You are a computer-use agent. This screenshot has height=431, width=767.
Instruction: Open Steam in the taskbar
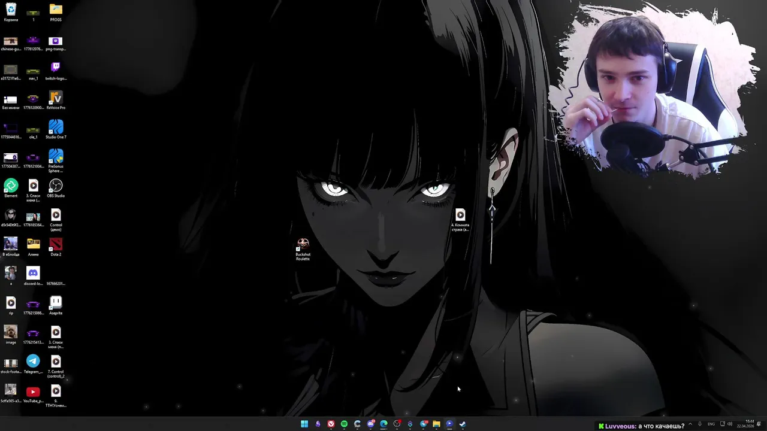point(463,424)
